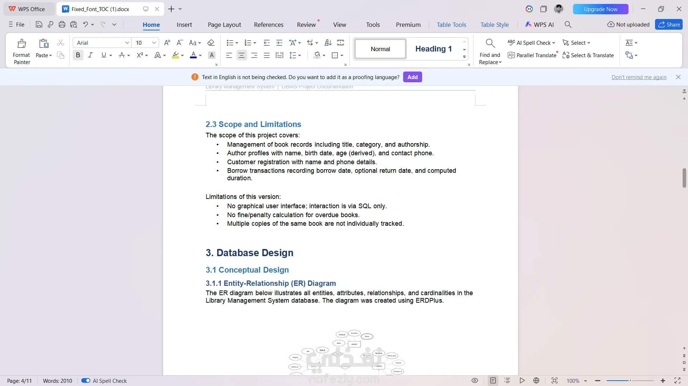The width and height of the screenshot is (688, 386).
Task: Expand the numbered list dropdown
Action: pos(255,43)
